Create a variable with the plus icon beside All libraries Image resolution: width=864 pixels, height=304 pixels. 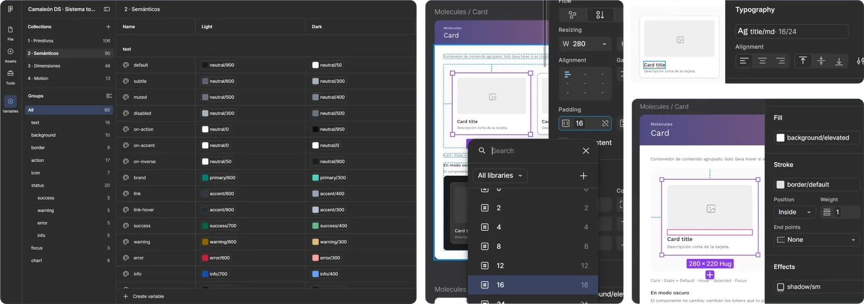coord(583,176)
